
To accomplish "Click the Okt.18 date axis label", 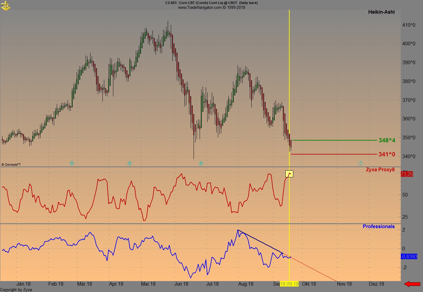I will (x=309, y=284).
